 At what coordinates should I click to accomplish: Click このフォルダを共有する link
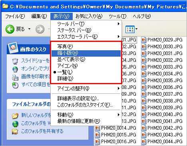click(x=42, y=131)
